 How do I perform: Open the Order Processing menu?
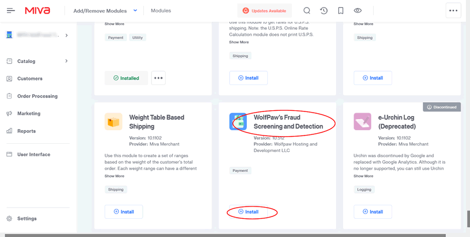[37, 96]
